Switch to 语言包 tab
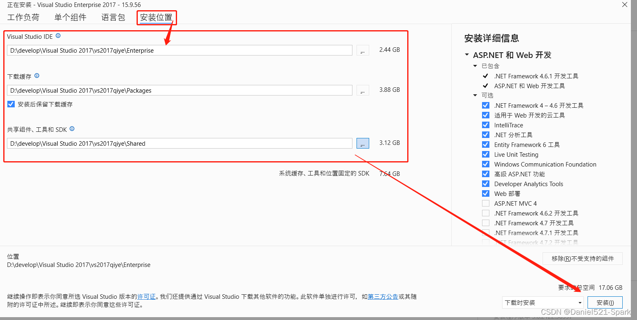This screenshot has height=320, width=637. click(113, 17)
